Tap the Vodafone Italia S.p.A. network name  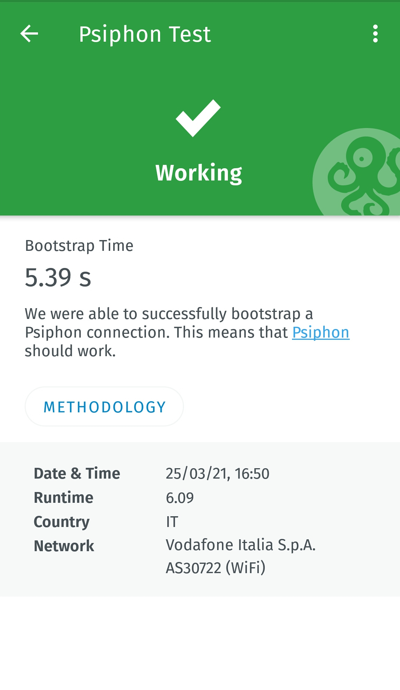[x=241, y=545]
